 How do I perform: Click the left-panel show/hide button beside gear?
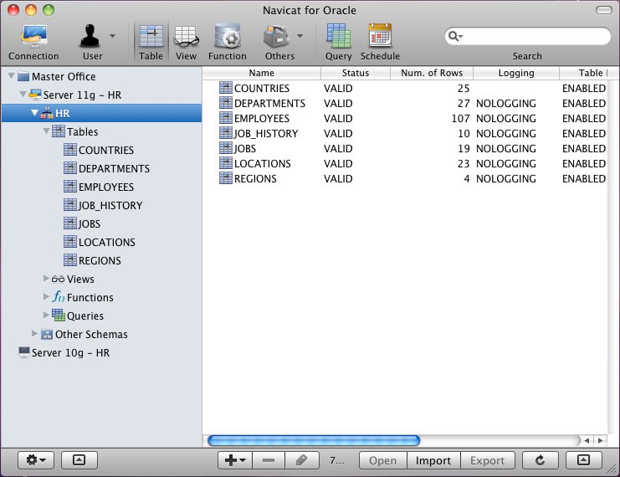tap(79, 460)
